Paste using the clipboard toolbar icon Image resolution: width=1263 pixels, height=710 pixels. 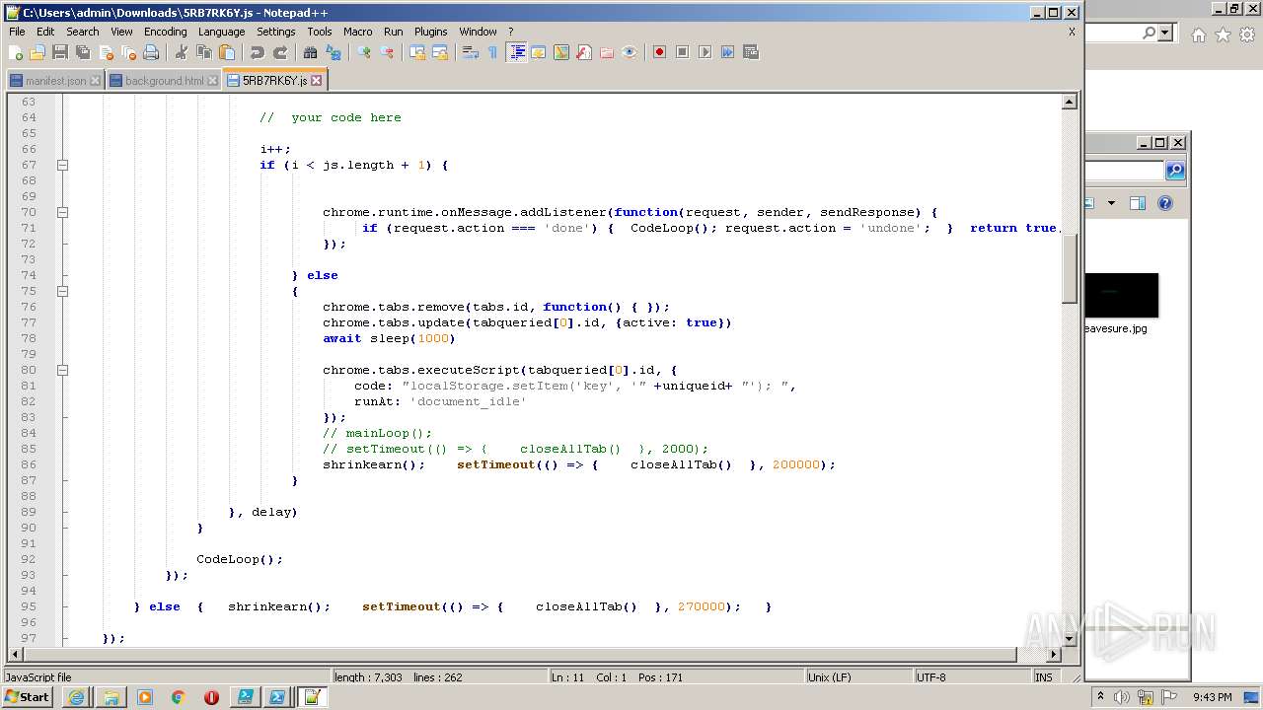tap(227, 52)
